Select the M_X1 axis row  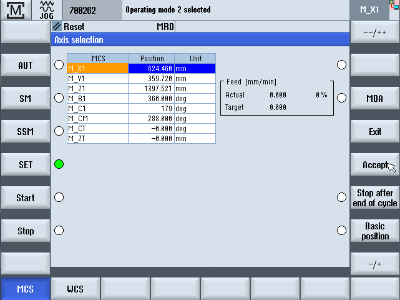pyautogui.click(x=97, y=69)
